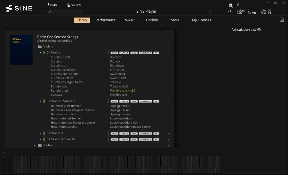Viewport: 288px width, 175px height.
Task: Click the save preset floppy disk icon
Action: pos(230,5)
